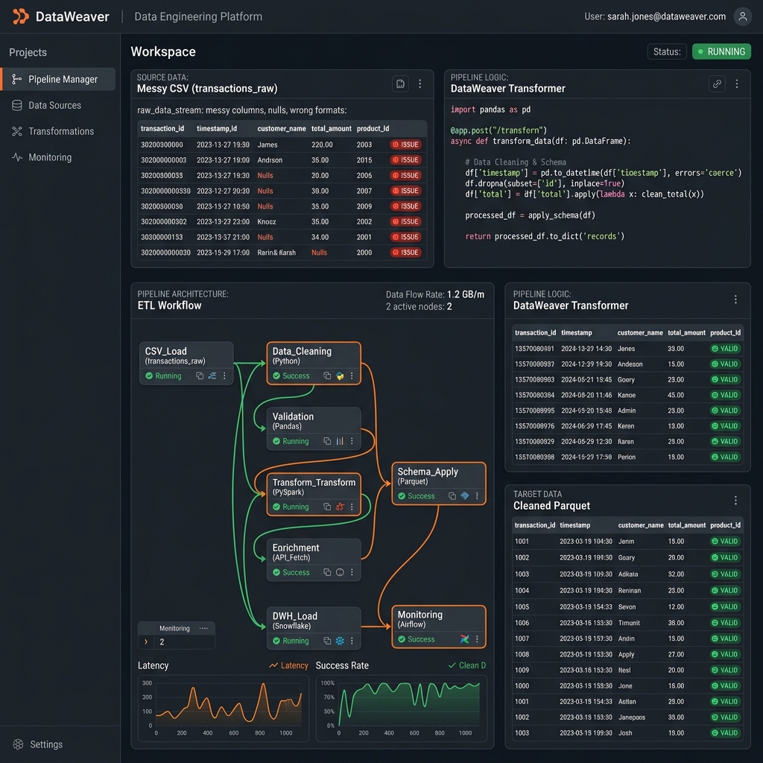Image resolution: width=763 pixels, height=763 pixels.
Task: Click the ISSUE badge for Knocz row
Action: (x=405, y=221)
